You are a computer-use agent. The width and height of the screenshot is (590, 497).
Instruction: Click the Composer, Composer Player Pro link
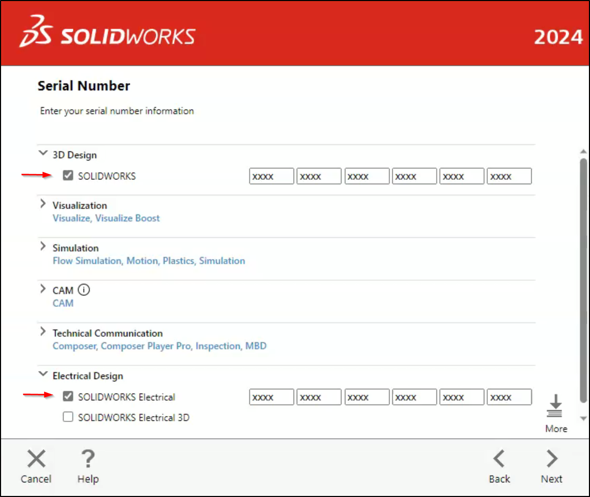(159, 346)
